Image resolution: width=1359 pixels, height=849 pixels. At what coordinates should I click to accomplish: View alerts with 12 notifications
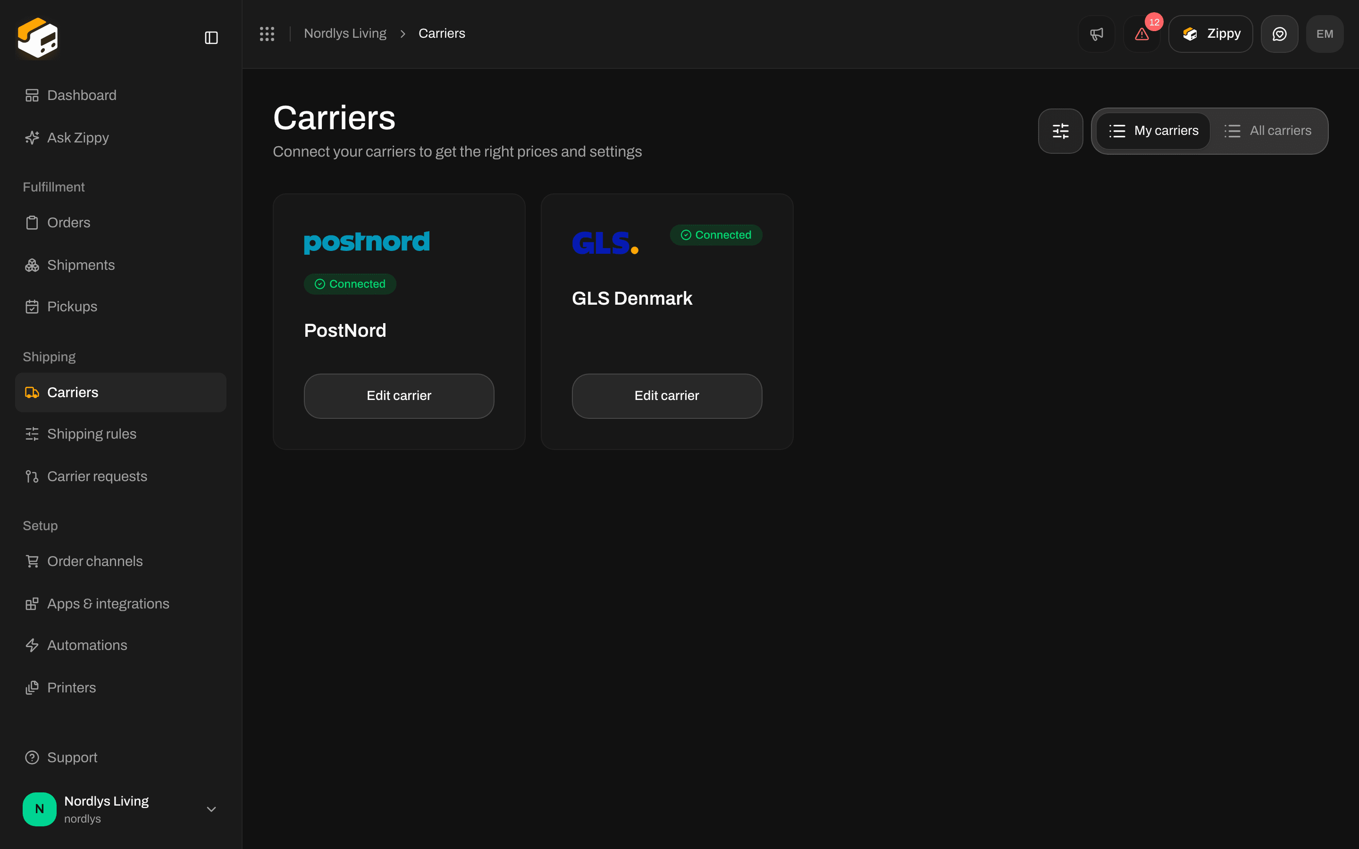point(1141,33)
